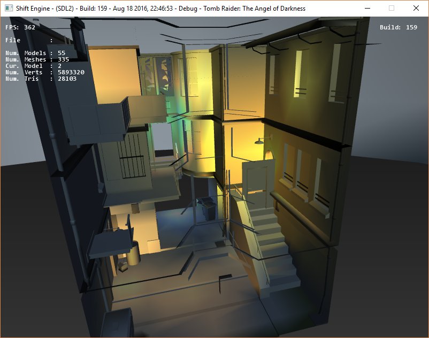Click the disabled maximize button
Image resolution: width=429 pixels, height=338 pixels.
click(x=391, y=8)
